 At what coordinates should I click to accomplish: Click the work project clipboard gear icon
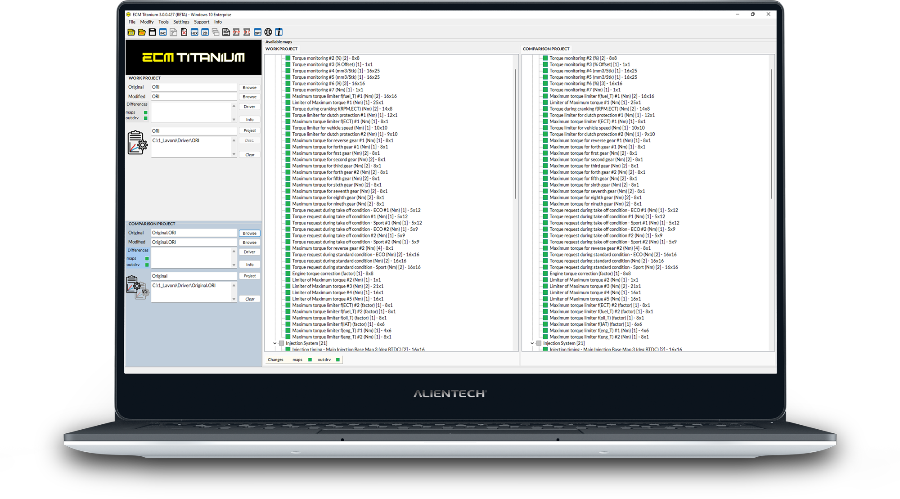click(x=137, y=143)
